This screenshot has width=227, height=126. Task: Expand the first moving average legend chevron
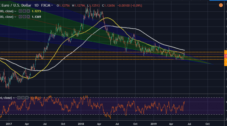click(15, 11)
